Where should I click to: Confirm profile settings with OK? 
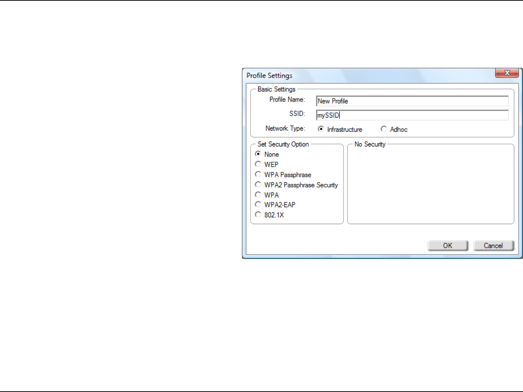pyautogui.click(x=448, y=245)
